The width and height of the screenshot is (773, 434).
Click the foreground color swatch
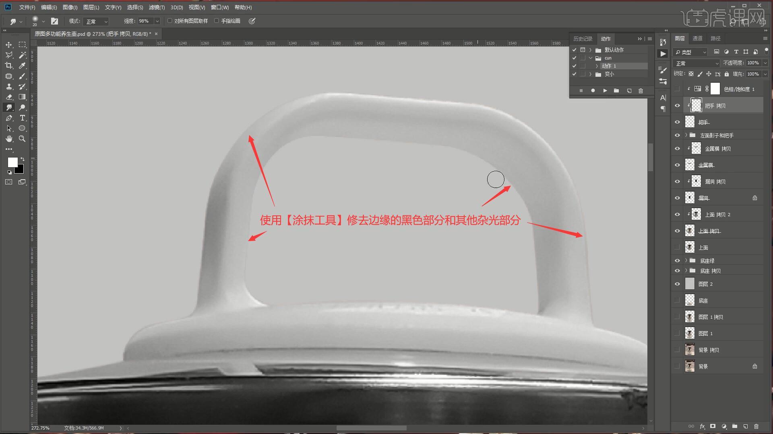[x=12, y=162]
